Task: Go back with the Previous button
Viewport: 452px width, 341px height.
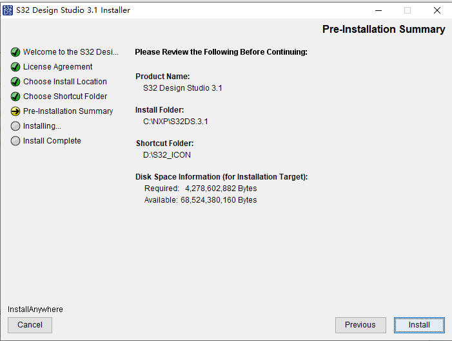Action: point(360,325)
